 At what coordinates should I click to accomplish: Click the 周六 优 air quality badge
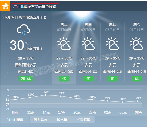click(137, 79)
